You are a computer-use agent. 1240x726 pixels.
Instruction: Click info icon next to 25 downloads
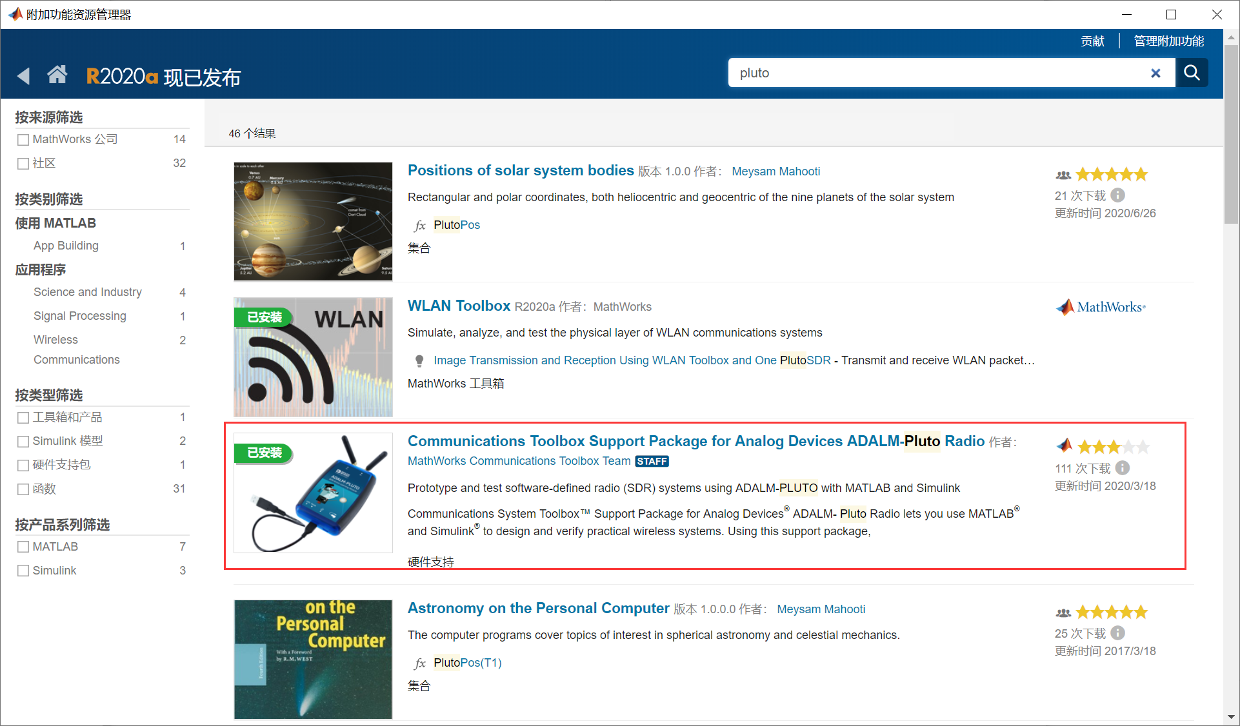(x=1118, y=633)
